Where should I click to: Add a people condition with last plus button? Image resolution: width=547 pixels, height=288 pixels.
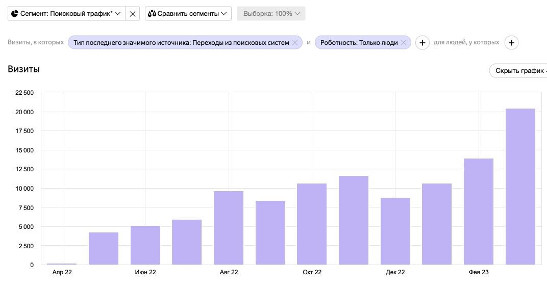click(x=511, y=42)
